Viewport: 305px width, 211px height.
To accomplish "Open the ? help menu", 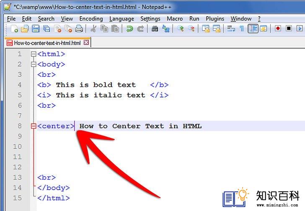I will (x=259, y=19).
